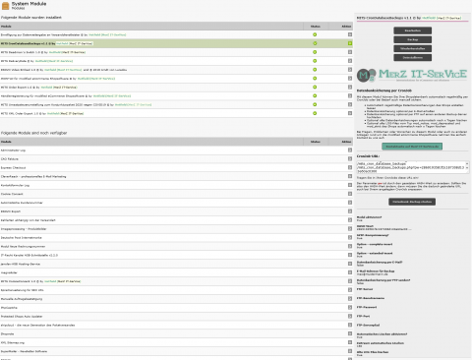Click green action icon in highlighted backup row
The width and height of the screenshot is (472, 360).
(x=350, y=43)
